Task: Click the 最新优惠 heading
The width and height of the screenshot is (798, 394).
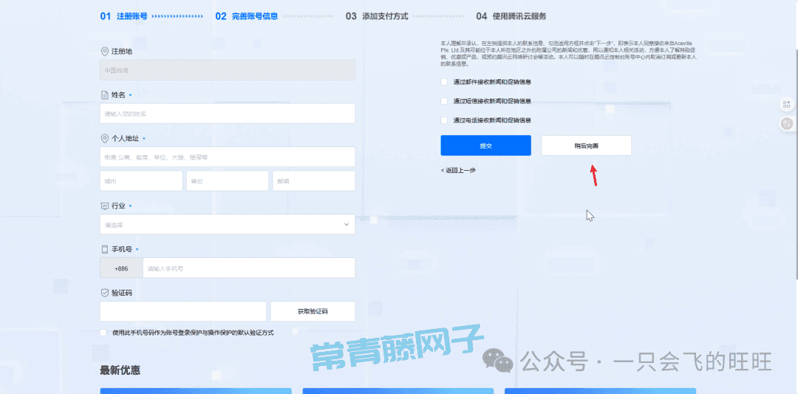Action: coord(120,370)
